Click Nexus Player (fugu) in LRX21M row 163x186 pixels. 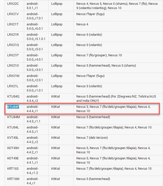[90, 76]
